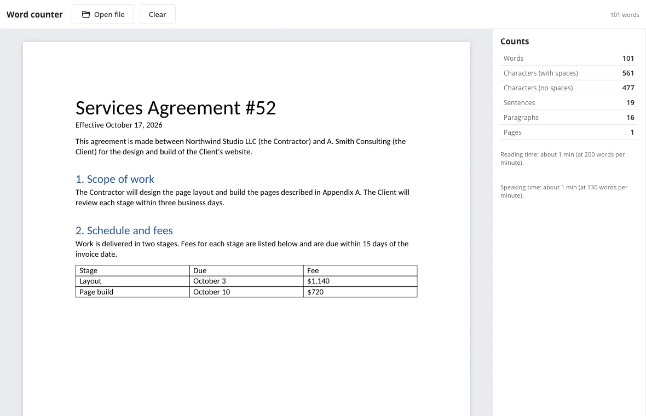
Task: Click the paragraph starting 'This agreement is made'
Action: click(240, 147)
